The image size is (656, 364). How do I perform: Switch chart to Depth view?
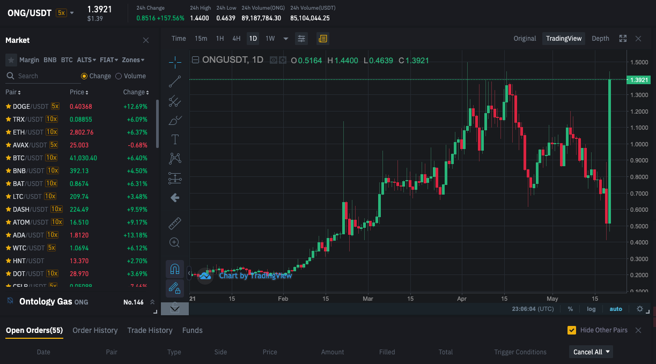tap(600, 39)
